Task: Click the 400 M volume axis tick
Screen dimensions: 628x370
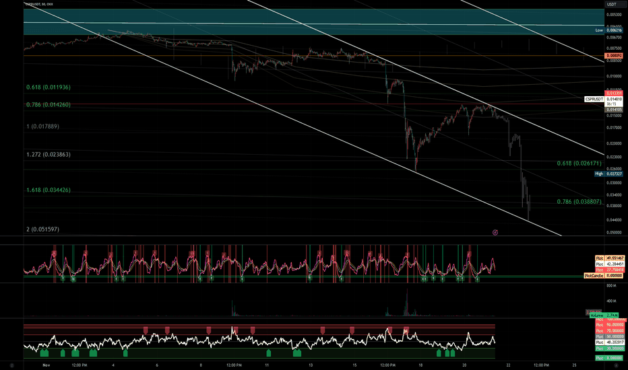Action: tap(611, 301)
